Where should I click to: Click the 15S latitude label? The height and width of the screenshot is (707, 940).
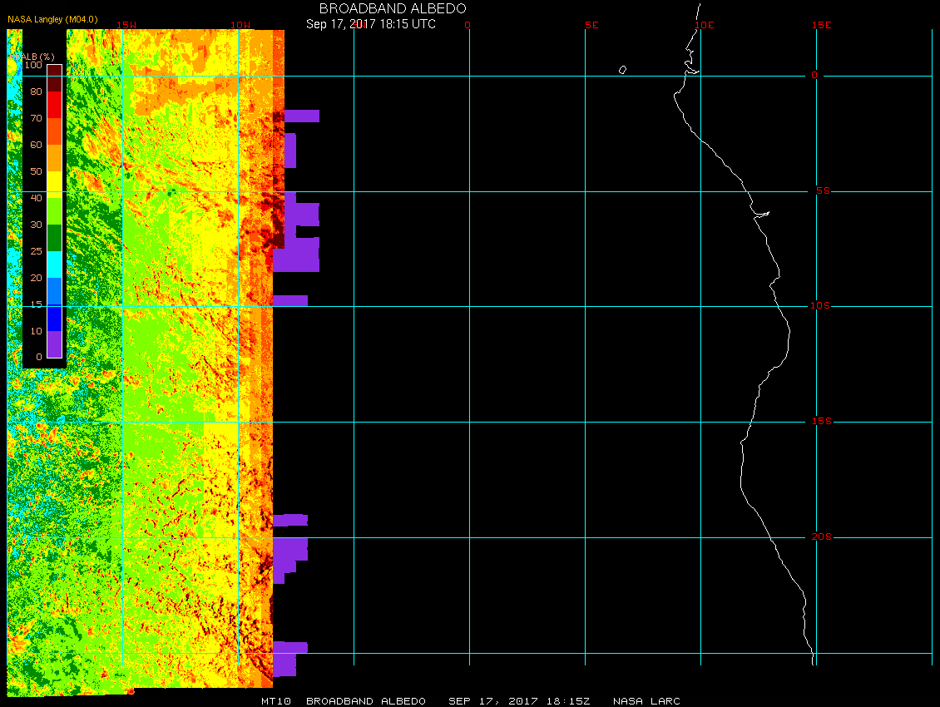coord(819,422)
